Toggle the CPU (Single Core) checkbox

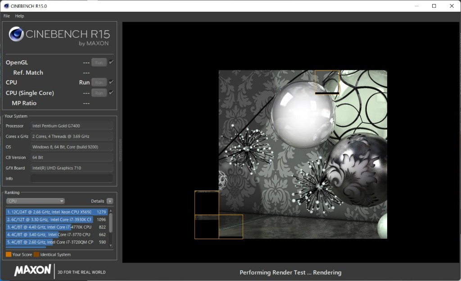pyautogui.click(x=111, y=92)
